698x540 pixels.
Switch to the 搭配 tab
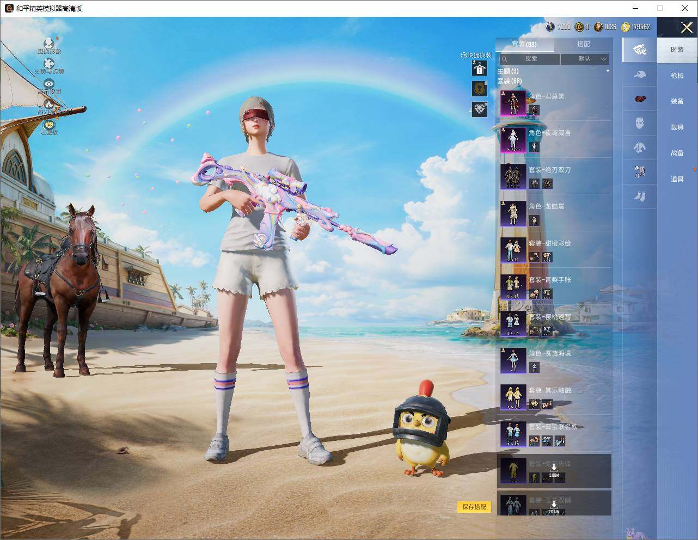[583, 44]
